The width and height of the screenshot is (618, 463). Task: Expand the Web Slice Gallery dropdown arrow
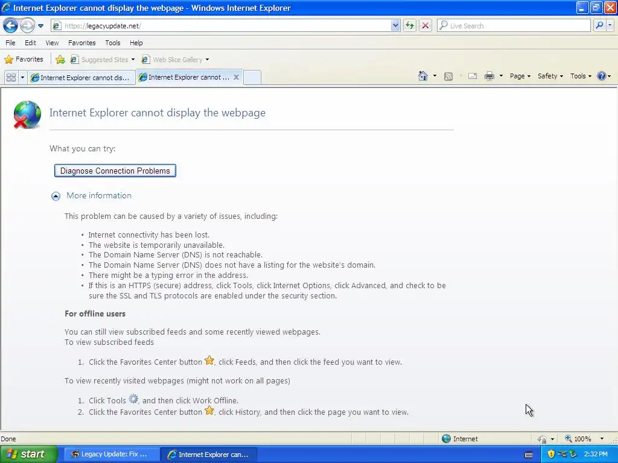tap(208, 60)
